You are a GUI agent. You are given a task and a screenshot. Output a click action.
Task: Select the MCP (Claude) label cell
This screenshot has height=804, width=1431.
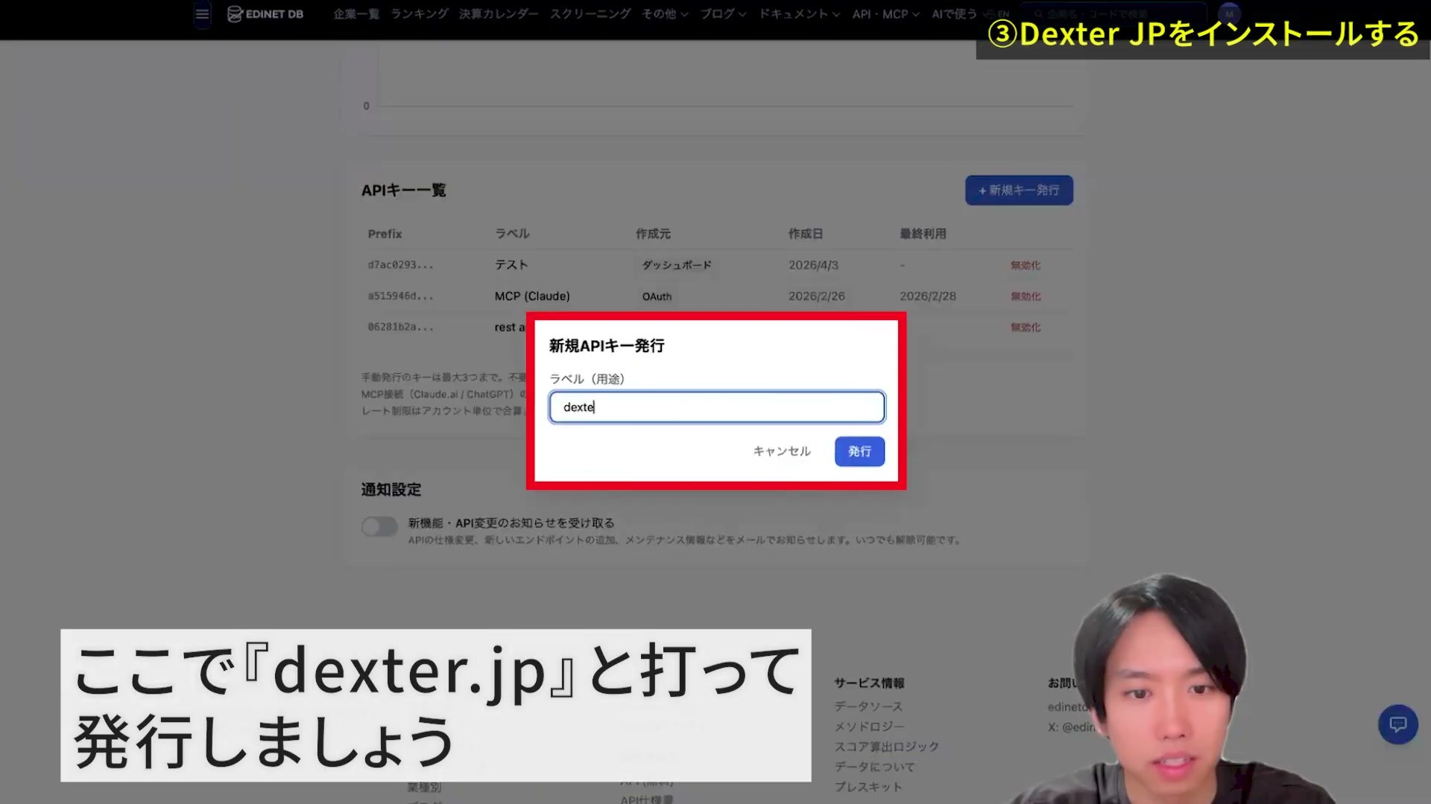coord(532,296)
